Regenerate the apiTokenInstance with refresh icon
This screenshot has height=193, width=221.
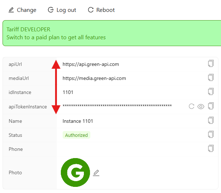191,106
